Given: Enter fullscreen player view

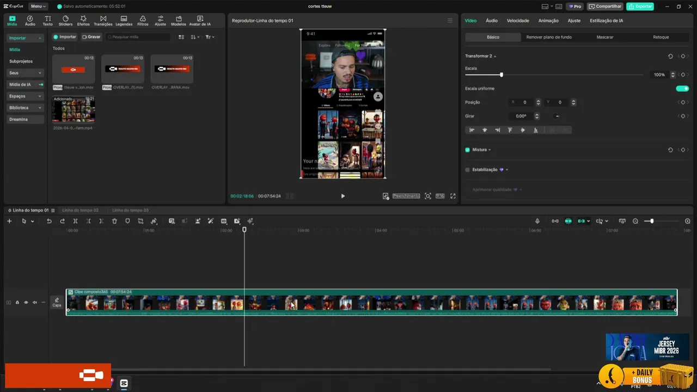Looking at the screenshot, I should point(453,196).
